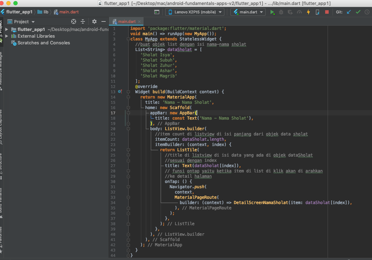The width and height of the screenshot is (372, 260).
Task: Collapse the AppBar code block fold marker
Action: tap(128, 113)
